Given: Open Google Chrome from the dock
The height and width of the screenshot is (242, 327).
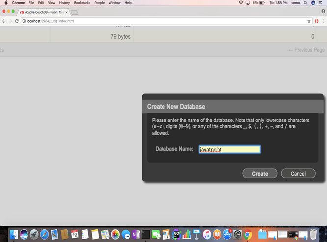Looking at the screenshot, I should (247, 234).
